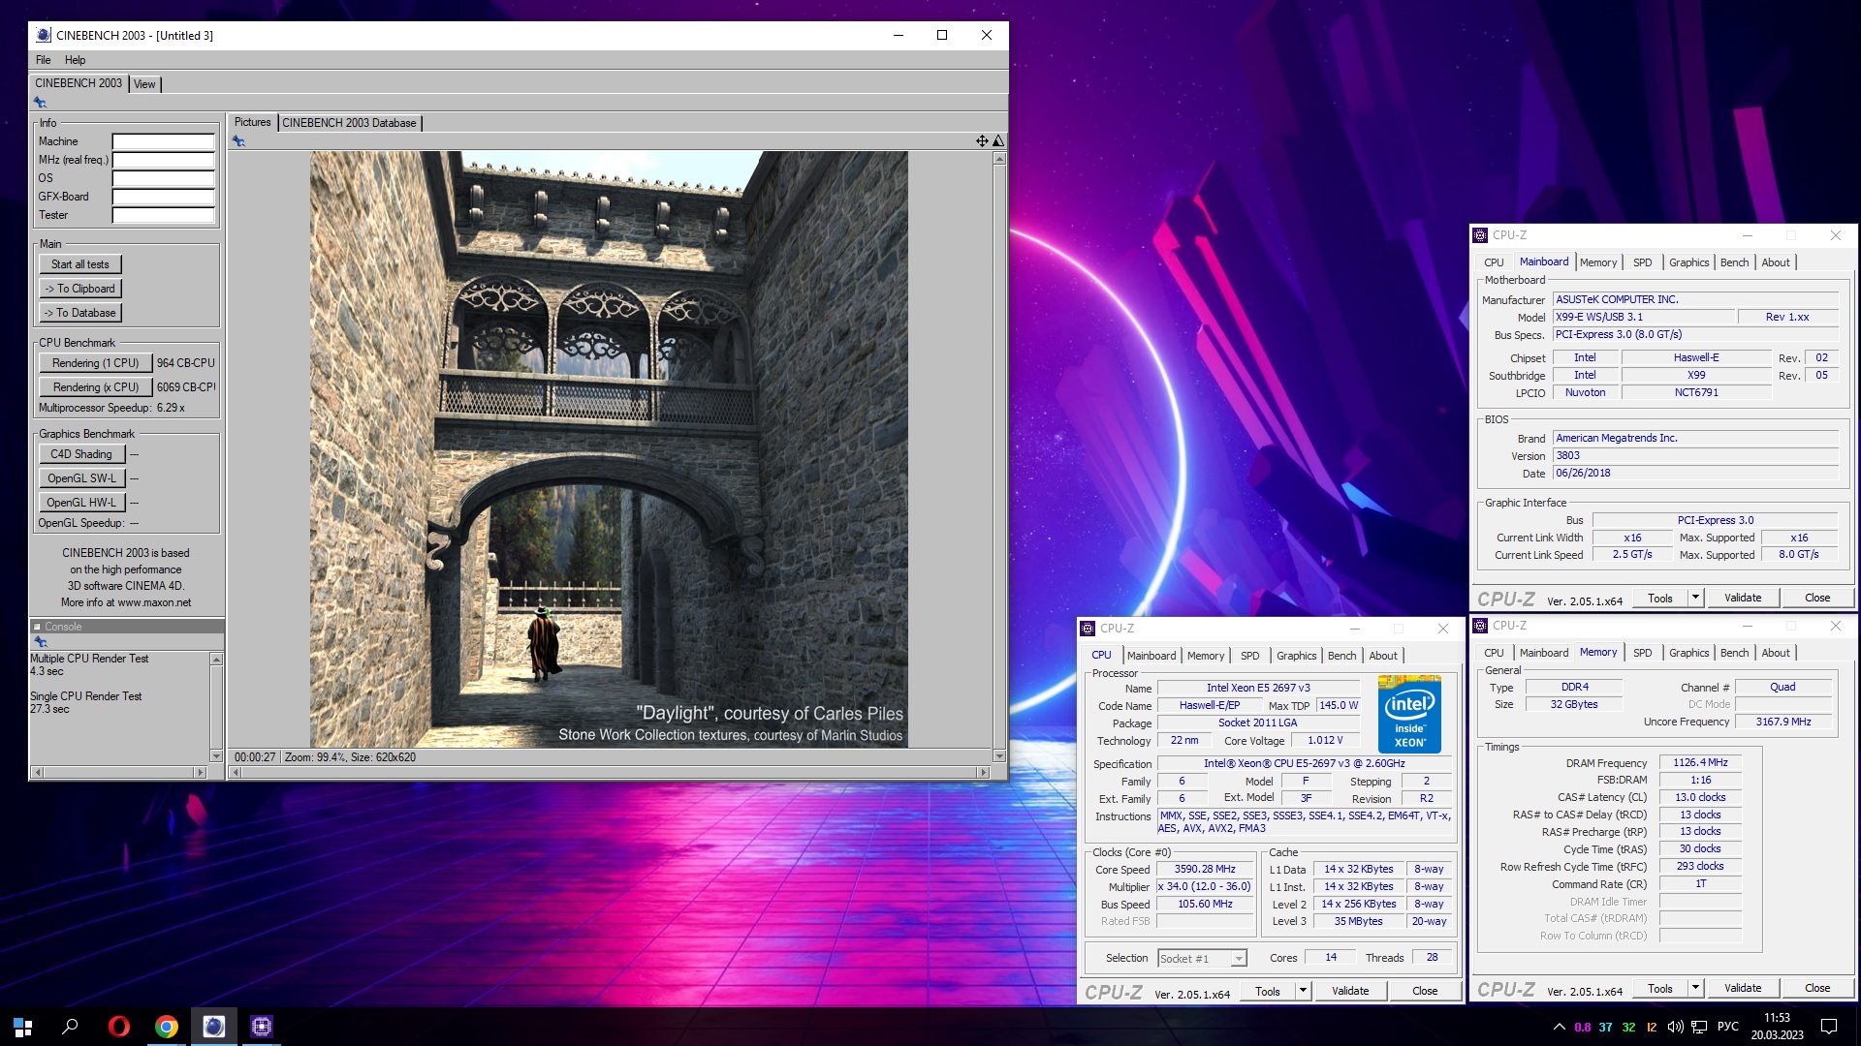This screenshot has width=1861, height=1046.
Task: Switch to CINEBENCH taskbar icon
Action: click(213, 1027)
